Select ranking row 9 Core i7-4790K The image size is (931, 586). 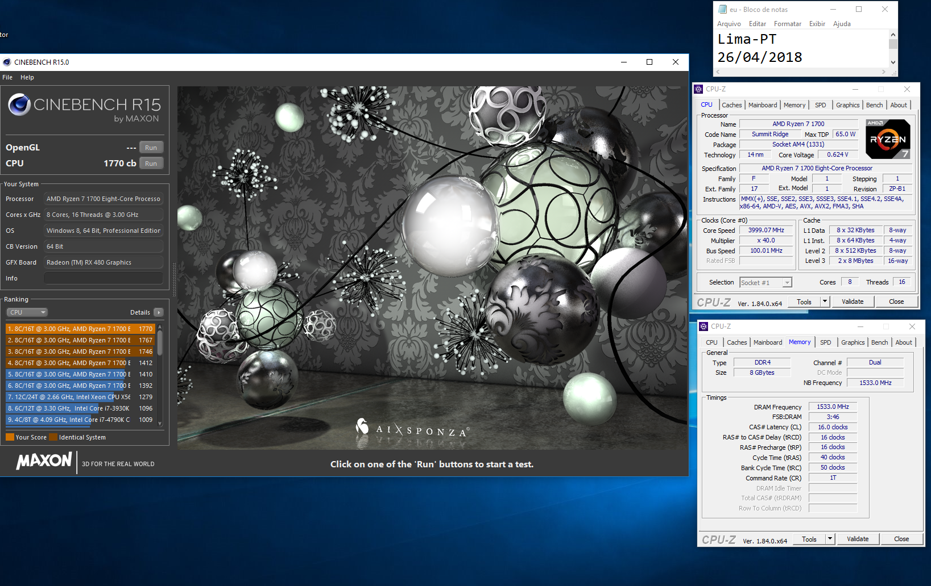pyautogui.click(x=80, y=420)
